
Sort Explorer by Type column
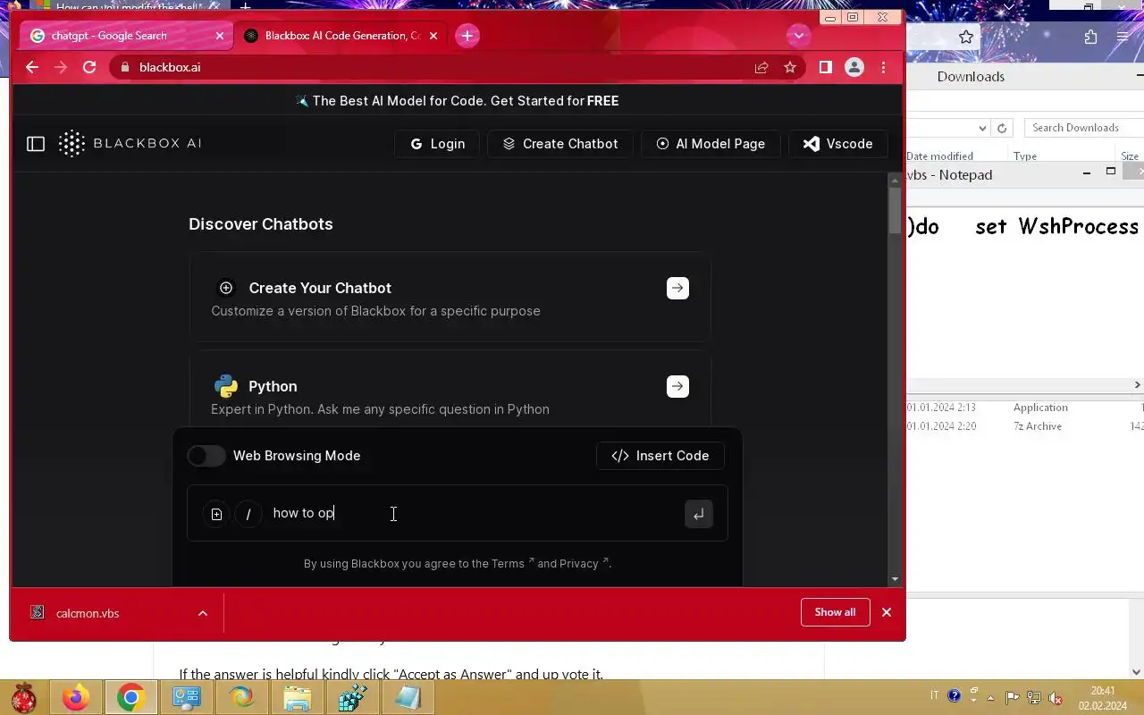pos(1025,156)
